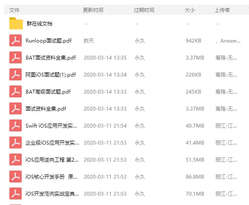Select file name Runloop面试题.pdf
This screenshot has height=205, width=249.
(x=48, y=41)
